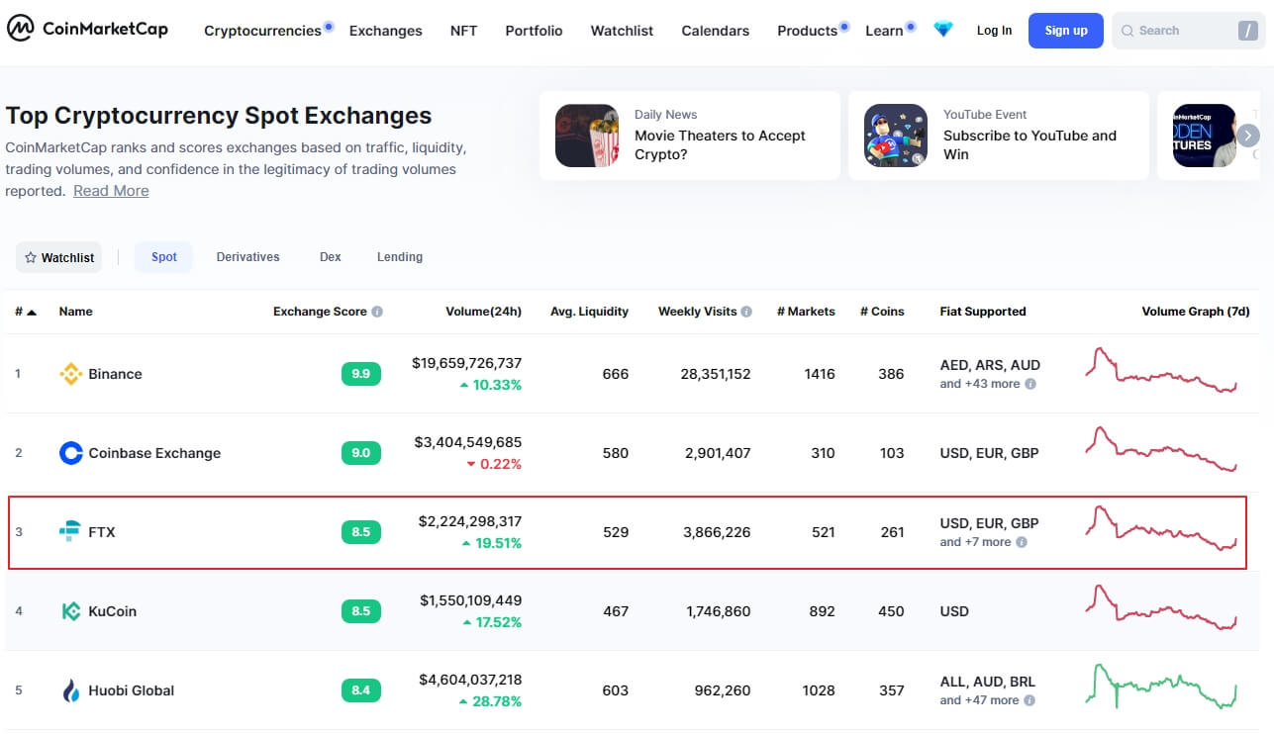Open 'Subscribe to YouTube and Win' card
Image resolution: width=1274 pixels, height=734 pixels.
(999, 136)
